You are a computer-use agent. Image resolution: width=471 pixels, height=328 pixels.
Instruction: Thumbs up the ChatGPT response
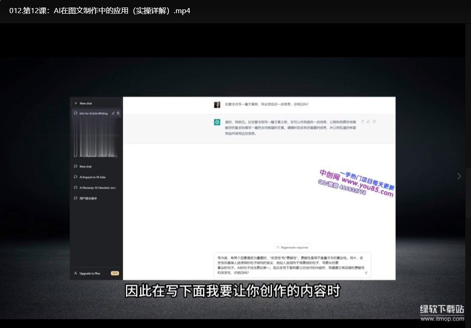click(368, 122)
